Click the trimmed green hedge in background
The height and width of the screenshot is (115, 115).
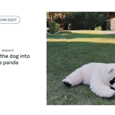coord(54,27)
